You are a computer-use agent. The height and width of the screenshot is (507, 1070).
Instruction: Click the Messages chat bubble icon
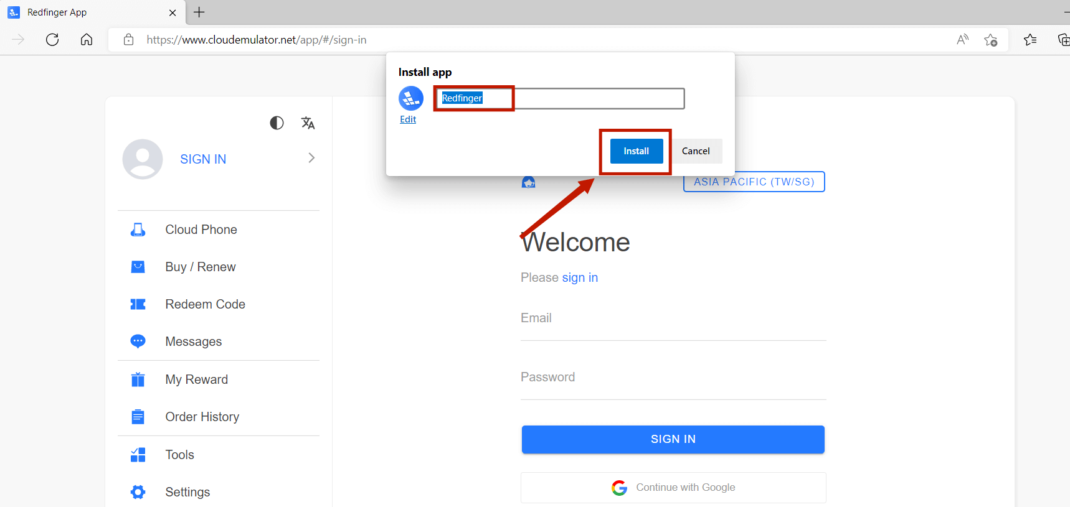coord(138,342)
